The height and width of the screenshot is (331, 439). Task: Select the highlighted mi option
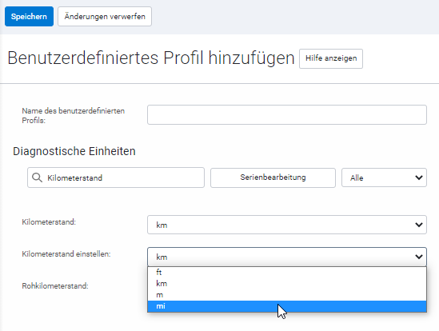pos(287,306)
